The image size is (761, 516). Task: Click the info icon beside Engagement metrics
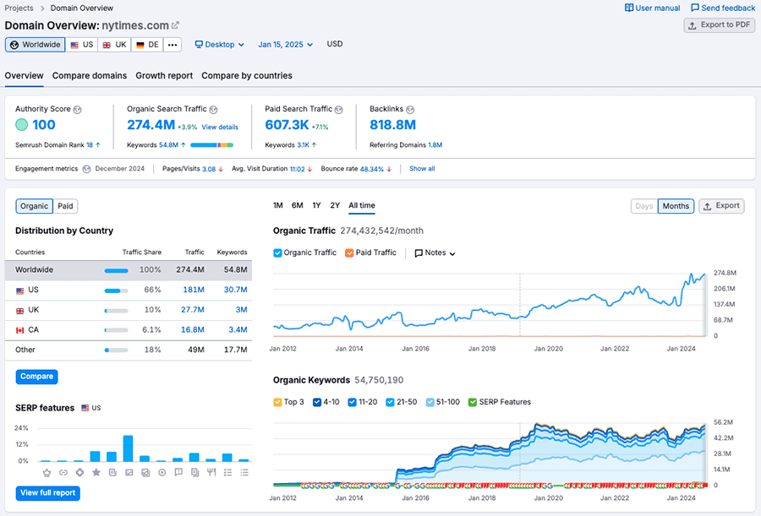pyautogui.click(x=86, y=169)
